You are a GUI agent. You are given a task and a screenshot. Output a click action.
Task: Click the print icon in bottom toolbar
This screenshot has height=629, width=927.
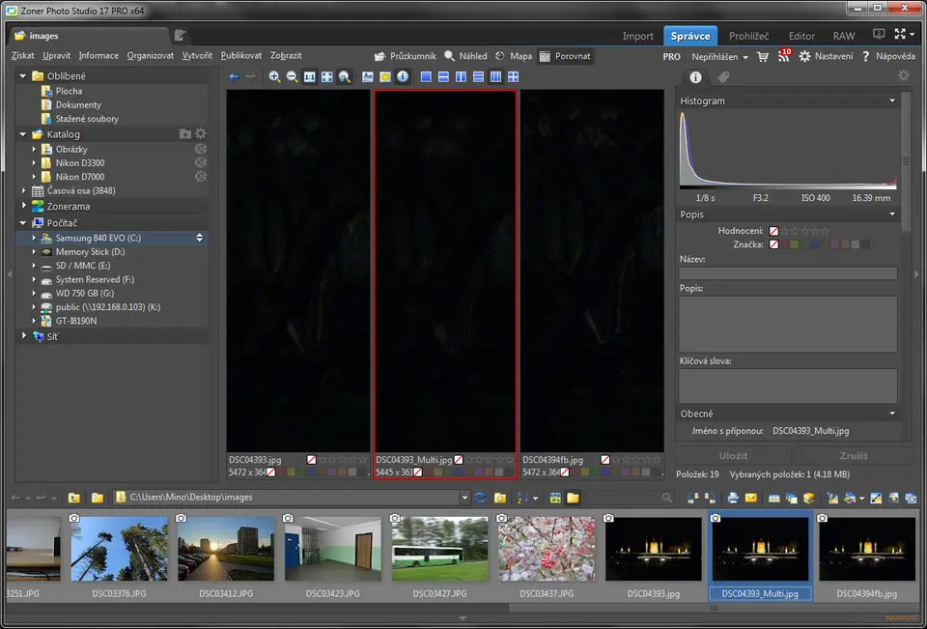pos(733,499)
